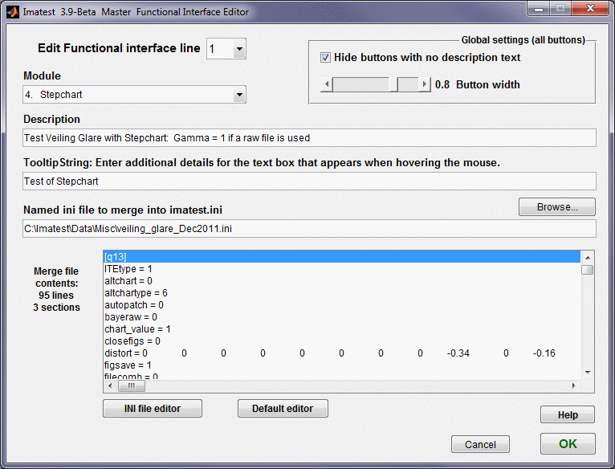Image resolution: width=615 pixels, height=469 pixels.
Task: Cancel the dialog
Action: 480,444
